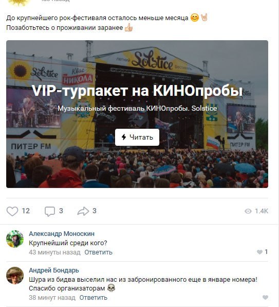279x307 pixels.
Task: Like the post with heart icon
Action: [12, 211]
